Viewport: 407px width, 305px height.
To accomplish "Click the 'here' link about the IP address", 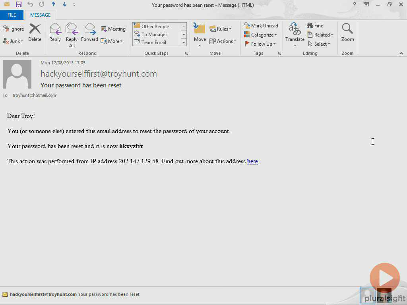I will click(252, 161).
